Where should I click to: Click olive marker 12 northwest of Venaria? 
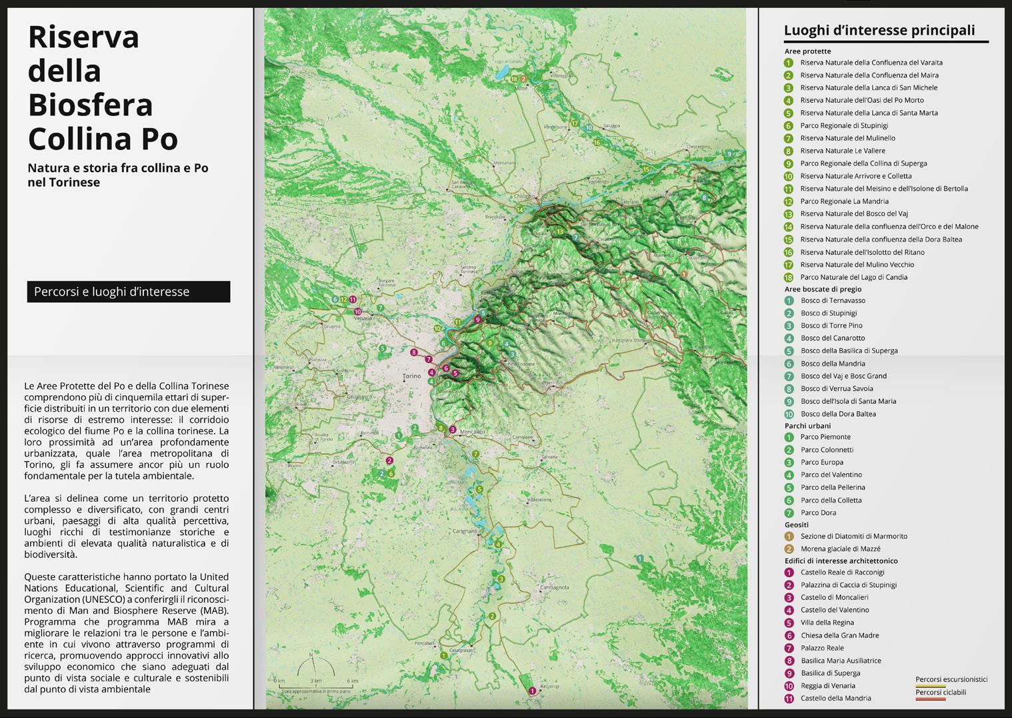(x=343, y=300)
